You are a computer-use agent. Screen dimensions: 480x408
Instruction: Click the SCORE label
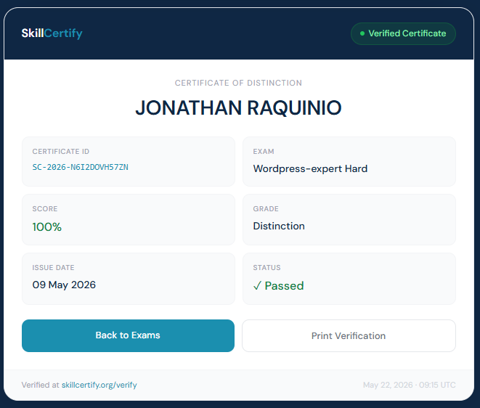click(x=45, y=209)
